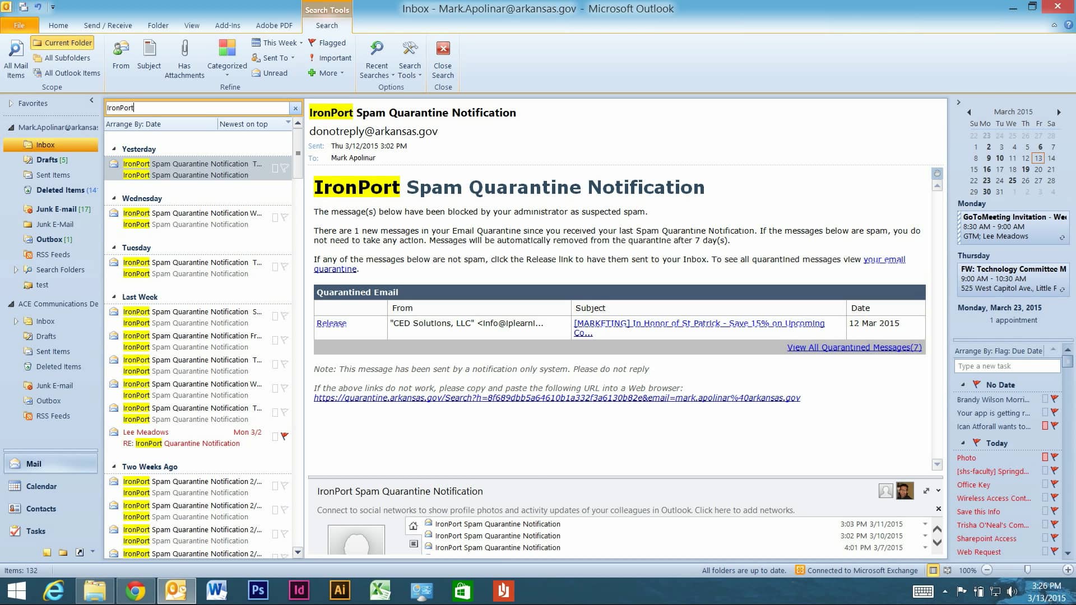Click the Categorized color squares icon
The width and height of the screenshot is (1076, 605).
tap(227, 49)
